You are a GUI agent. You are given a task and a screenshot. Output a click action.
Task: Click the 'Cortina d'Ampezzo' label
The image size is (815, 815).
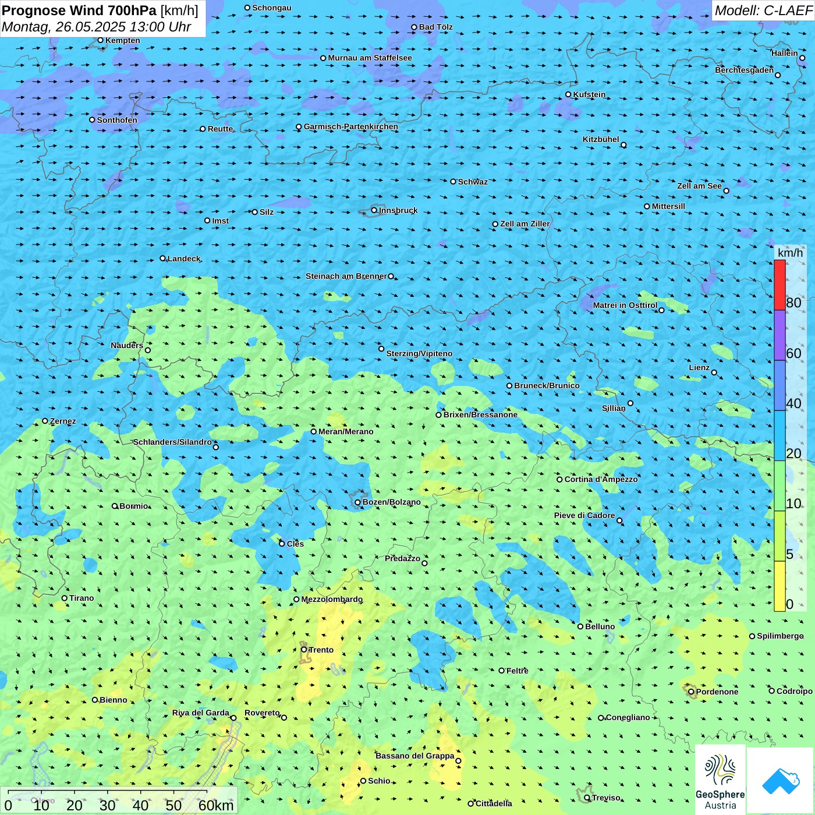click(601, 479)
